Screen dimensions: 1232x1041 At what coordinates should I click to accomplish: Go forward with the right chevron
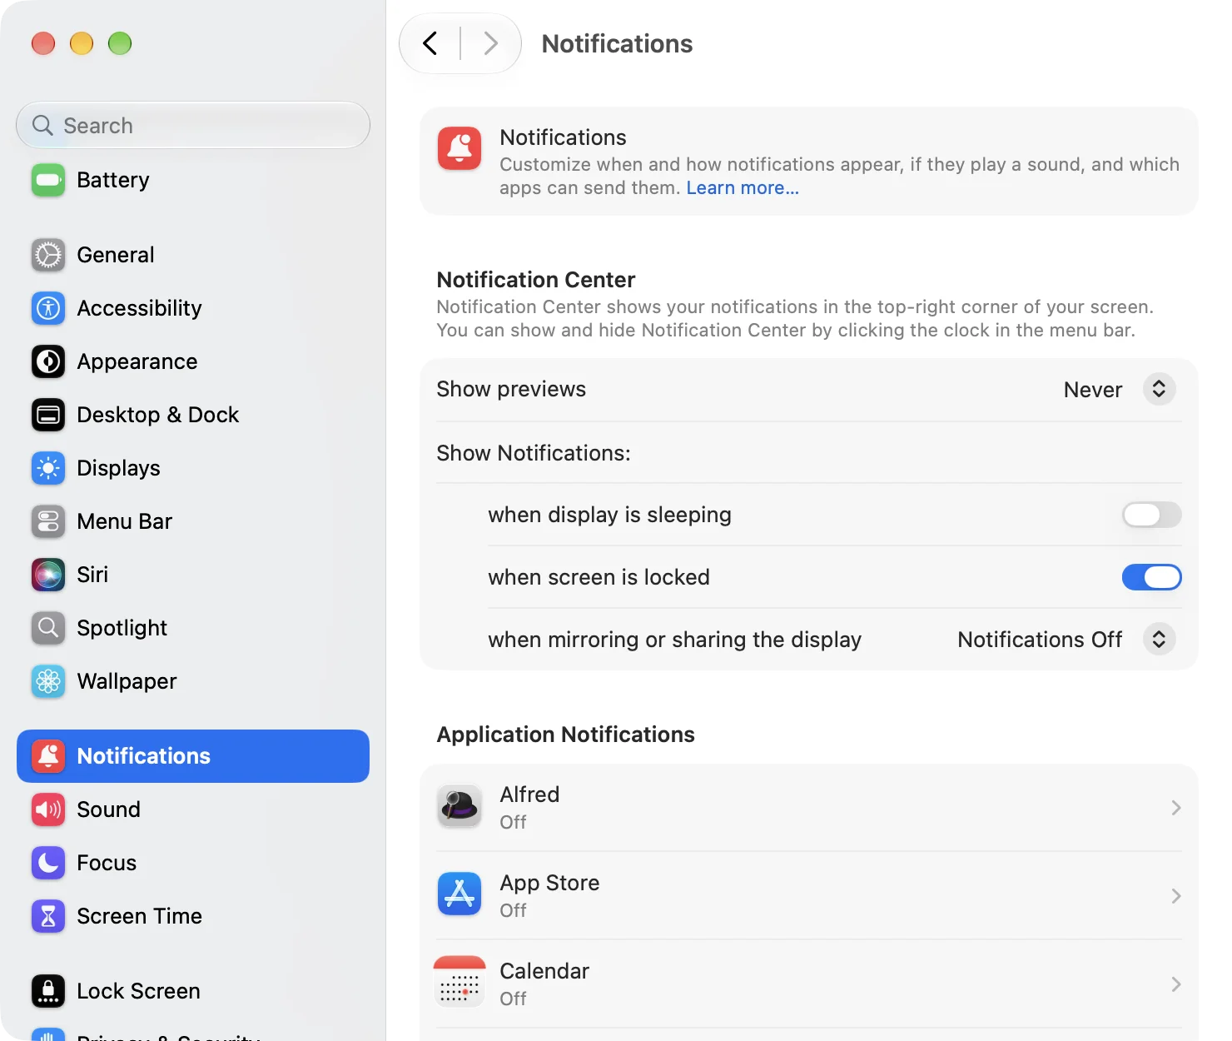pos(491,43)
